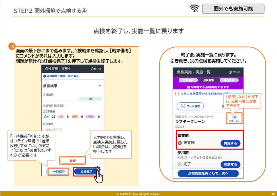Select the 点検実施 step tab
This screenshot has width=277, height=196.
point(209,80)
